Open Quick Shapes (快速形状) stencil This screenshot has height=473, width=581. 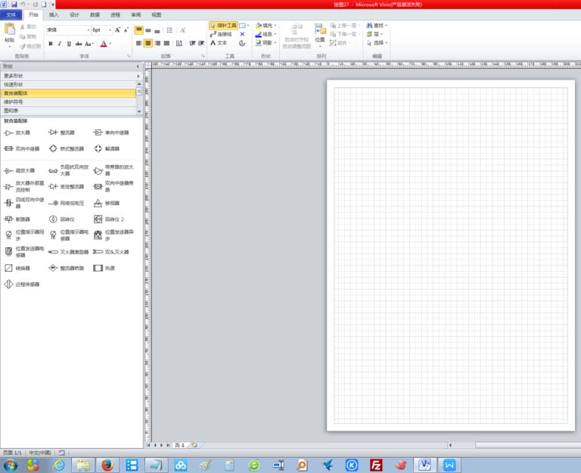[x=69, y=85]
